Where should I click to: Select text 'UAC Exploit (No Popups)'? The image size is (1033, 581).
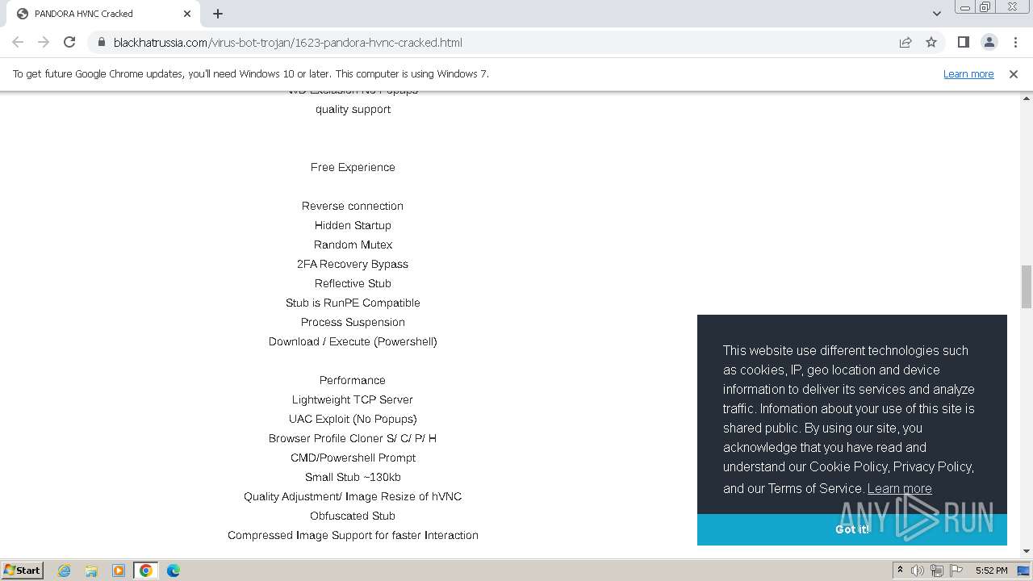[353, 419]
